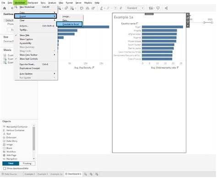Go to Tableau start page via home icon
Screen dimensions: 217x178
(x=5, y=8)
